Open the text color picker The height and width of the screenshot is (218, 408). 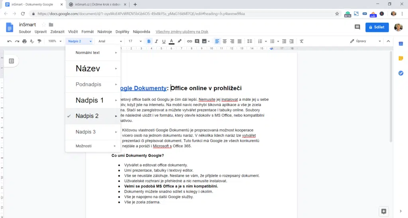coord(171,41)
